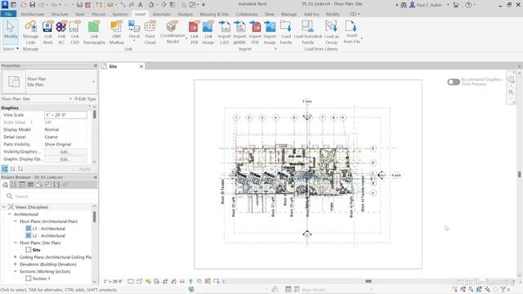The width and height of the screenshot is (523, 294).
Task: Click the Load as Group tool
Action: (331, 33)
